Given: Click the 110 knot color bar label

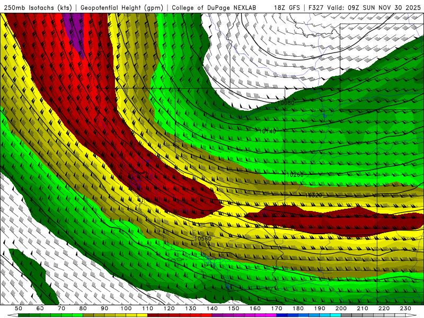Looking at the screenshot, I should 147,308.
